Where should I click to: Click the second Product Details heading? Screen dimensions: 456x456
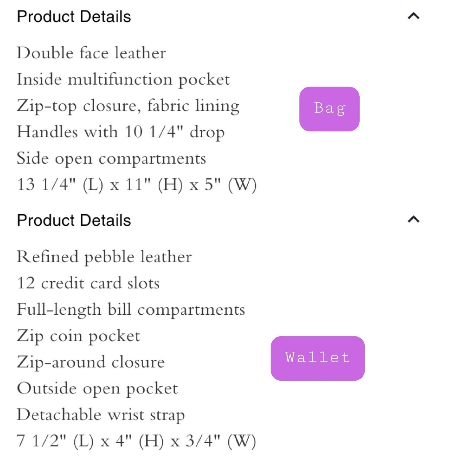pyautogui.click(x=74, y=220)
